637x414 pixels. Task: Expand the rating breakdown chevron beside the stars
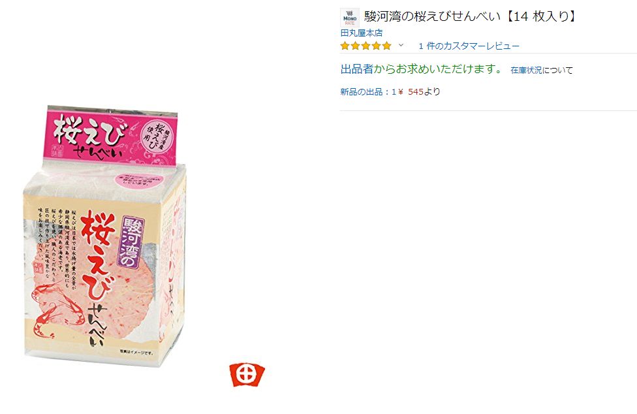[401, 46]
